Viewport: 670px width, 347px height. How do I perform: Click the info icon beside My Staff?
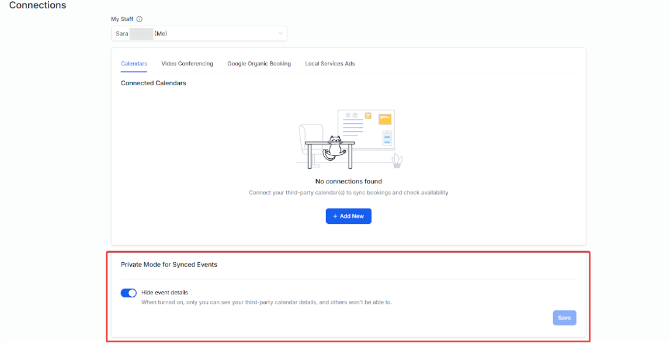pos(139,19)
